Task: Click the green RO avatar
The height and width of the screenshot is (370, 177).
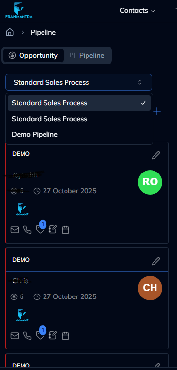Action: pyautogui.click(x=150, y=182)
